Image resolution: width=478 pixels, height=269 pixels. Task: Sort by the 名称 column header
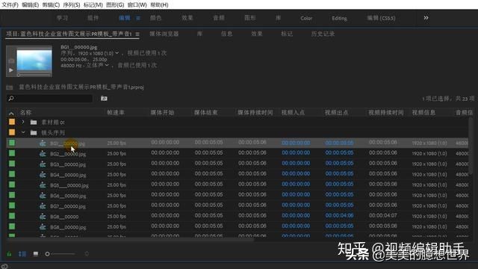pos(25,113)
